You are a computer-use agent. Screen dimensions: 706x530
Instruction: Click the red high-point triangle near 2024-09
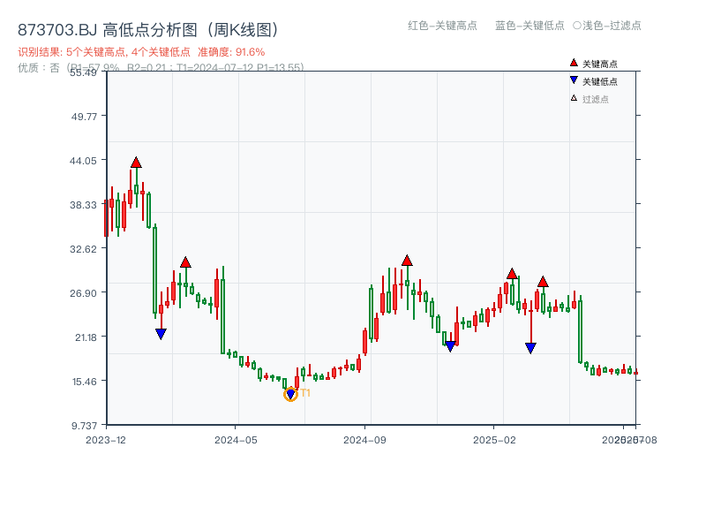407,261
